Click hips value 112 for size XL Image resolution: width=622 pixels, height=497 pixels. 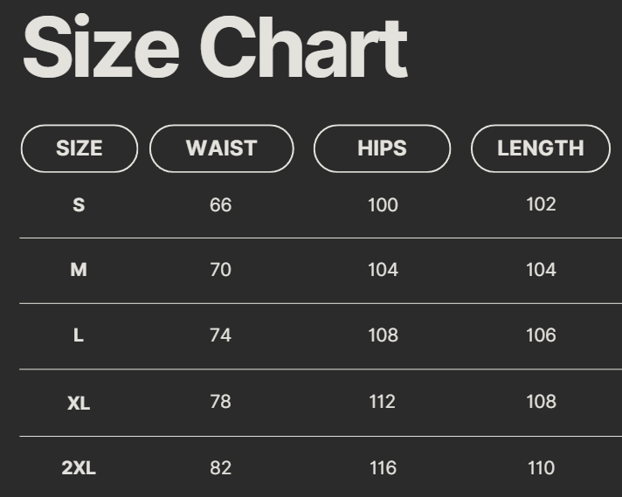tap(383, 402)
